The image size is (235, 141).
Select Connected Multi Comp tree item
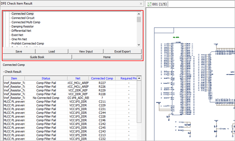(26, 22)
